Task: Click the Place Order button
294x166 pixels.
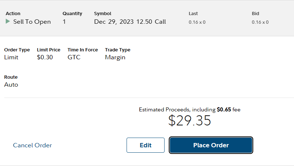Action: pyautogui.click(x=211, y=145)
